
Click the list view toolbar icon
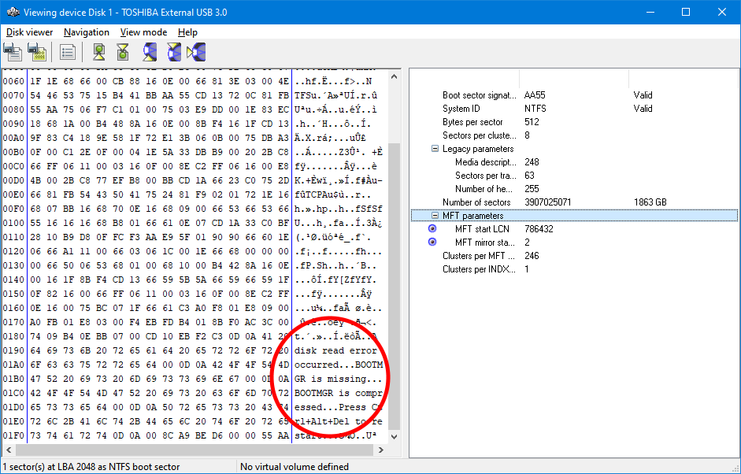tap(68, 52)
